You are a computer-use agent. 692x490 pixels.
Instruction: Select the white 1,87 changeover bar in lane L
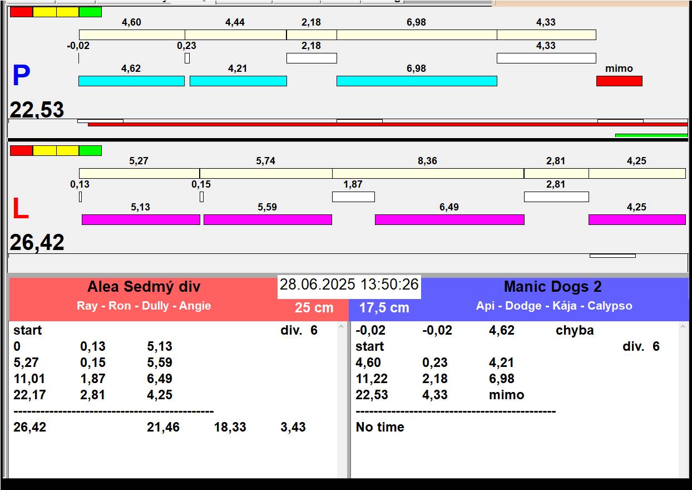pyautogui.click(x=353, y=197)
